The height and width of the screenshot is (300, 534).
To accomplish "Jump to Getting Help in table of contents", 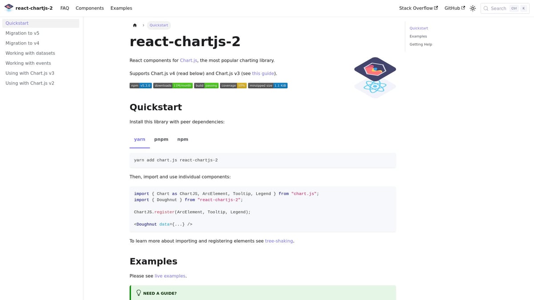I will coord(421,44).
